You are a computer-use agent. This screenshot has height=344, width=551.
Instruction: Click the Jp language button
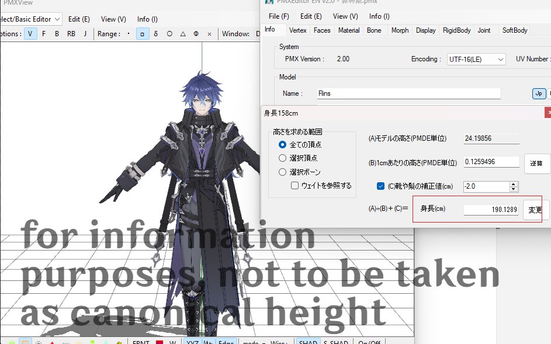[x=539, y=93]
